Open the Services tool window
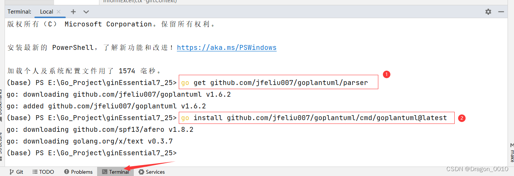 [x=152, y=172]
